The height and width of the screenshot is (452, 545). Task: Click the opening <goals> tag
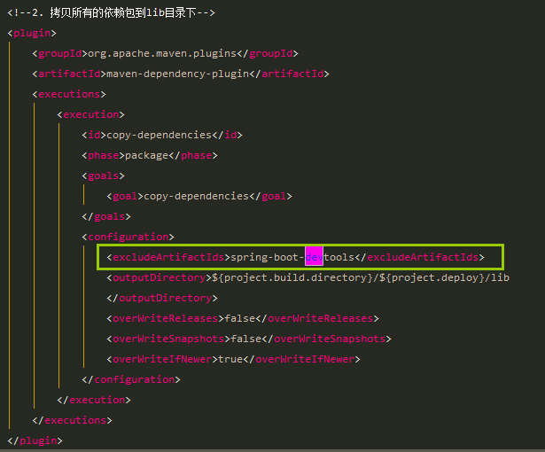pyautogui.click(x=103, y=175)
